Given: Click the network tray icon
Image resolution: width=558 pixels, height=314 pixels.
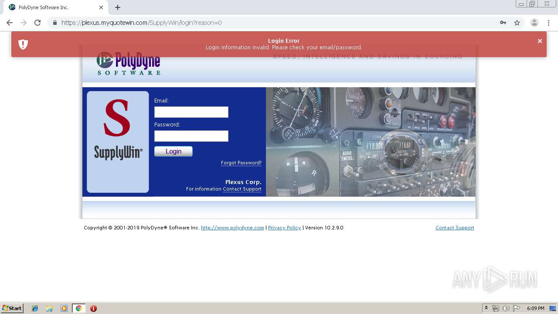Looking at the screenshot, I should point(496,308).
